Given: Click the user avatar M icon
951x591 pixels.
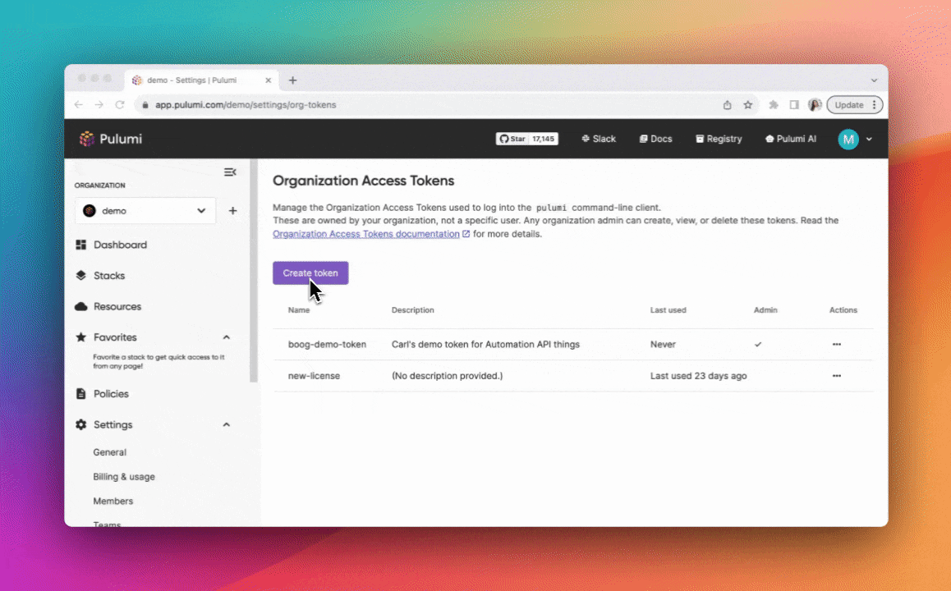Looking at the screenshot, I should tap(848, 140).
